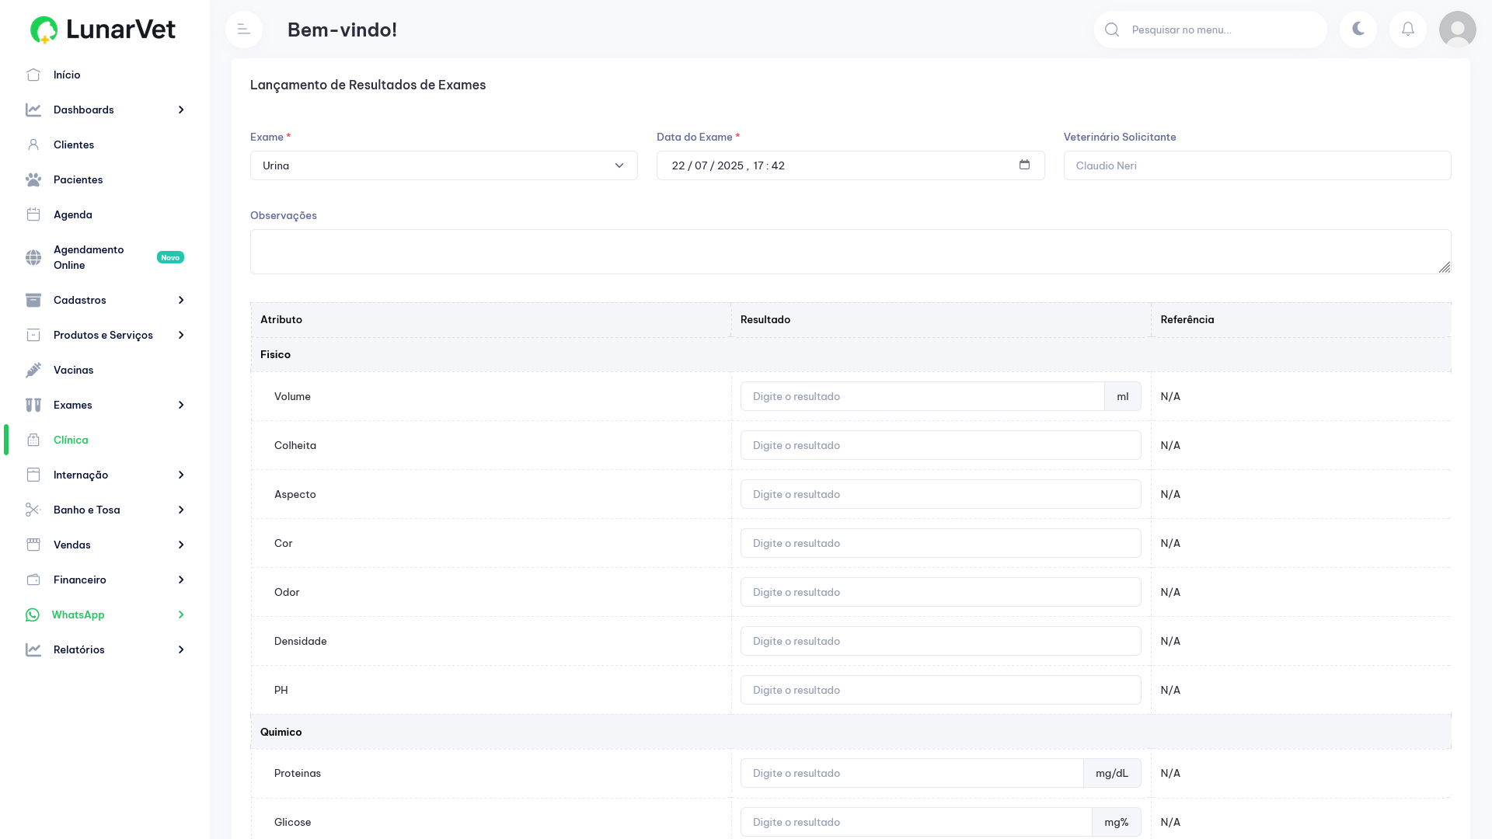Expand the Relatórios submenu chevron

pos(181,649)
